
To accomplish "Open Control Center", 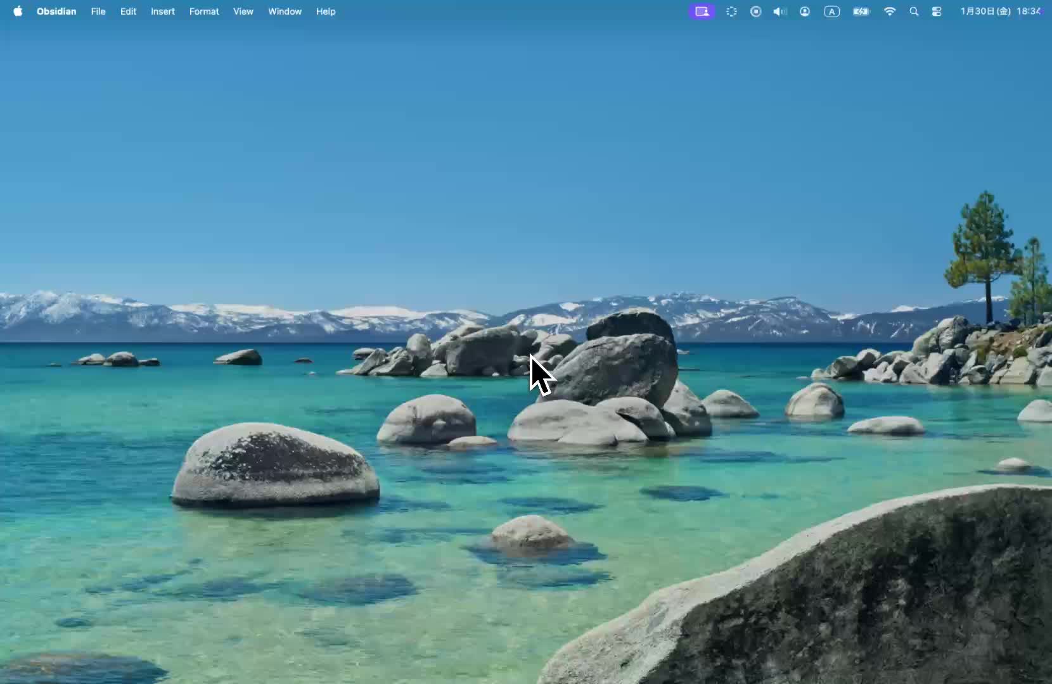I will (937, 11).
